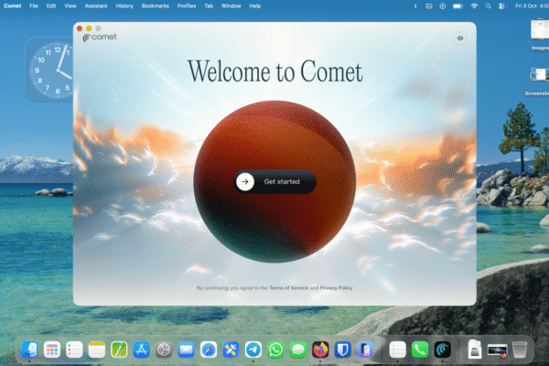Open Trash from the dock

pos(520,350)
